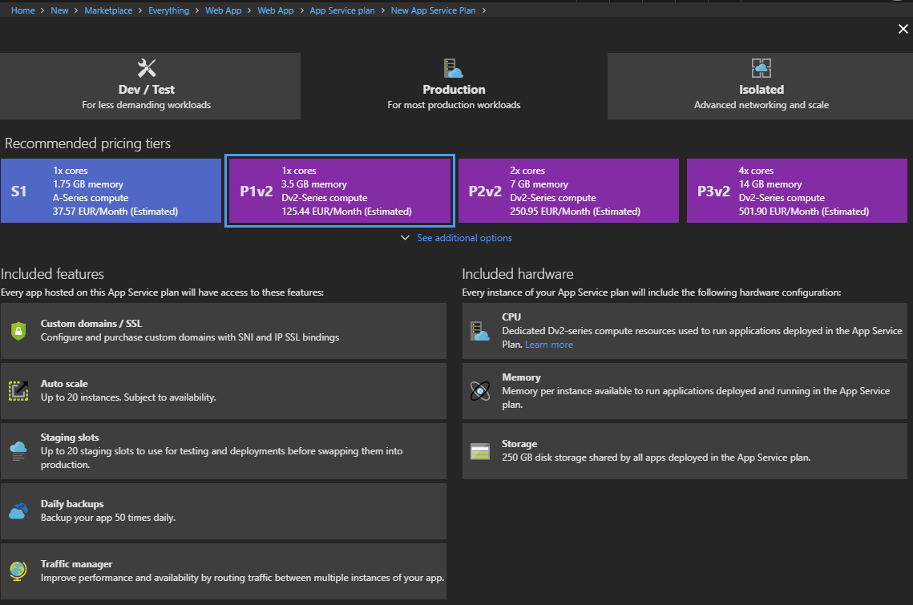Expand See additional options

click(x=463, y=238)
